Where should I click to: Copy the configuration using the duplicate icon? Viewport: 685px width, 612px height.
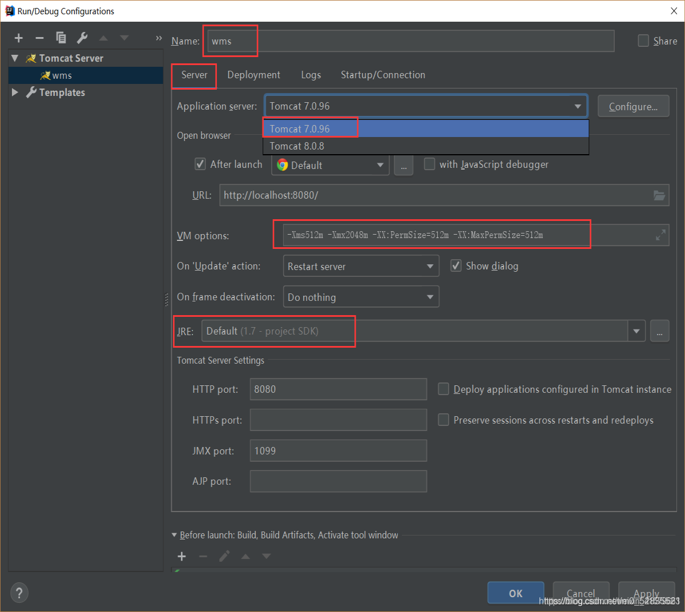tap(61, 38)
